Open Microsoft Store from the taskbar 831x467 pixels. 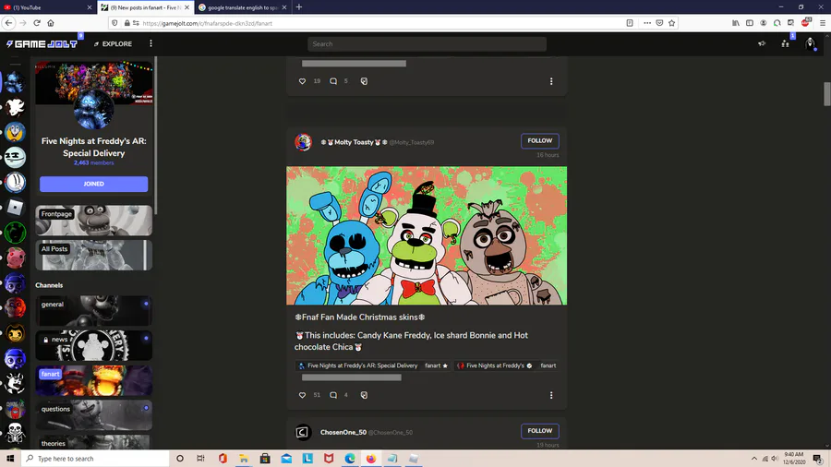265,458
